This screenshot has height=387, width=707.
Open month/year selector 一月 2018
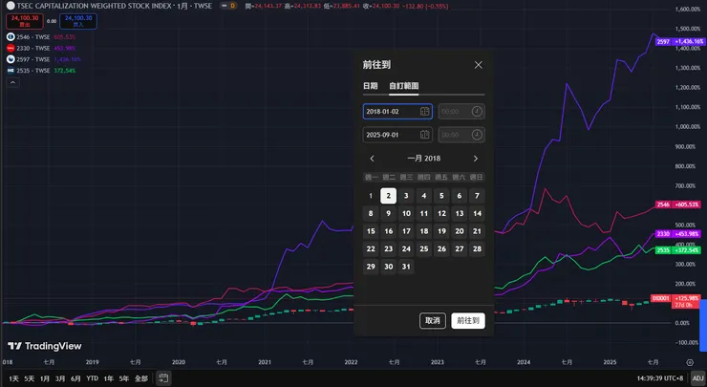(x=424, y=159)
